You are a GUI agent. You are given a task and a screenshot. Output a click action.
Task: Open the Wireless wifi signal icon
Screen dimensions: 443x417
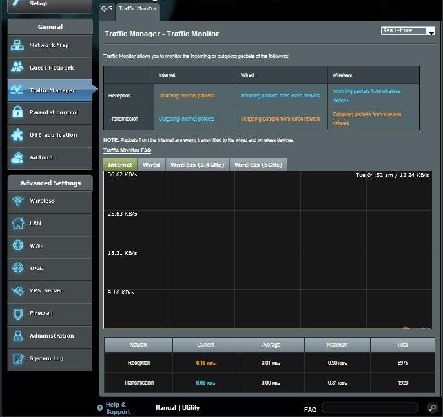tap(18, 201)
